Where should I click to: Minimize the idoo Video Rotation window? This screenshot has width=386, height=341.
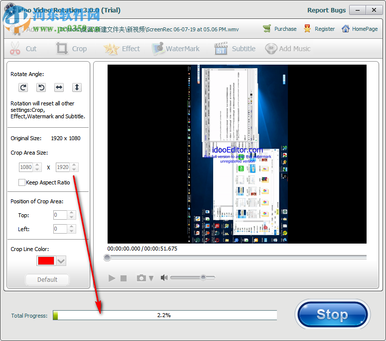pos(358,10)
